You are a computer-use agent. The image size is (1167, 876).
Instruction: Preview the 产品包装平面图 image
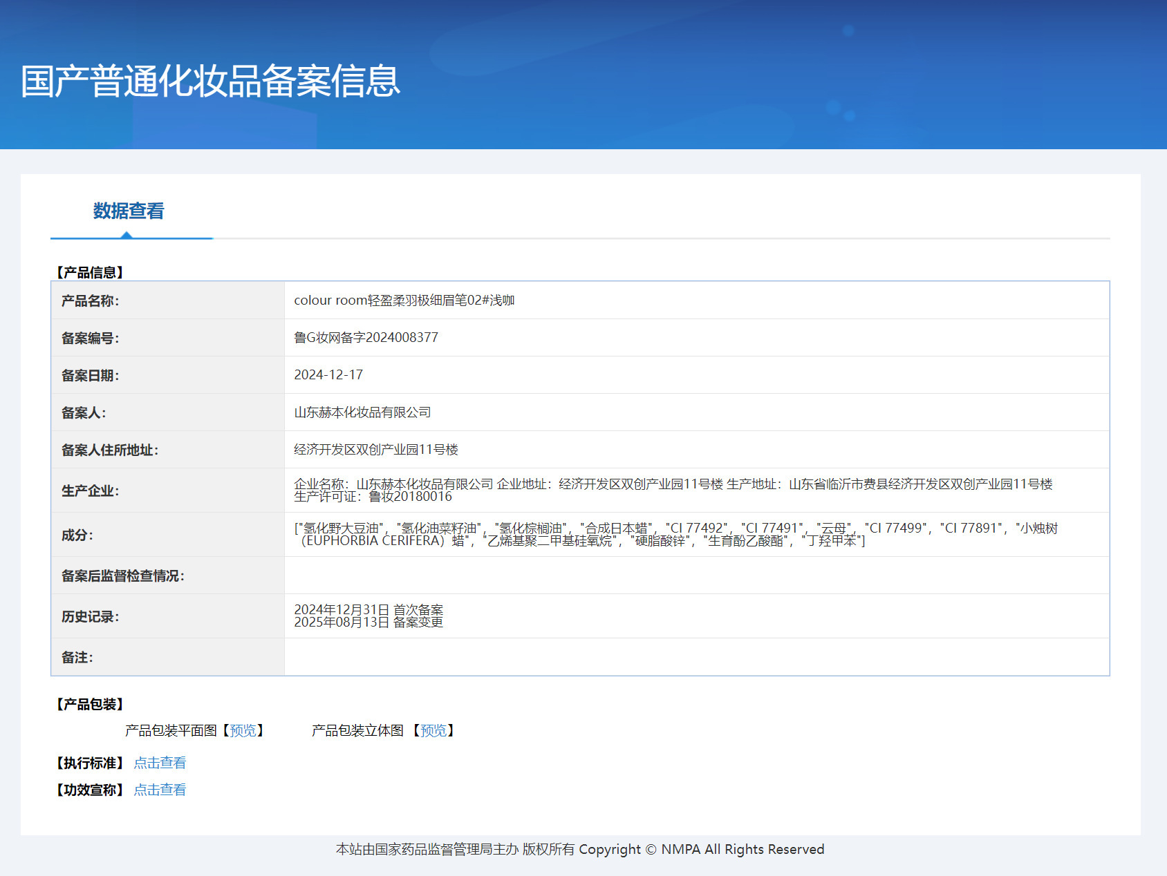243,730
